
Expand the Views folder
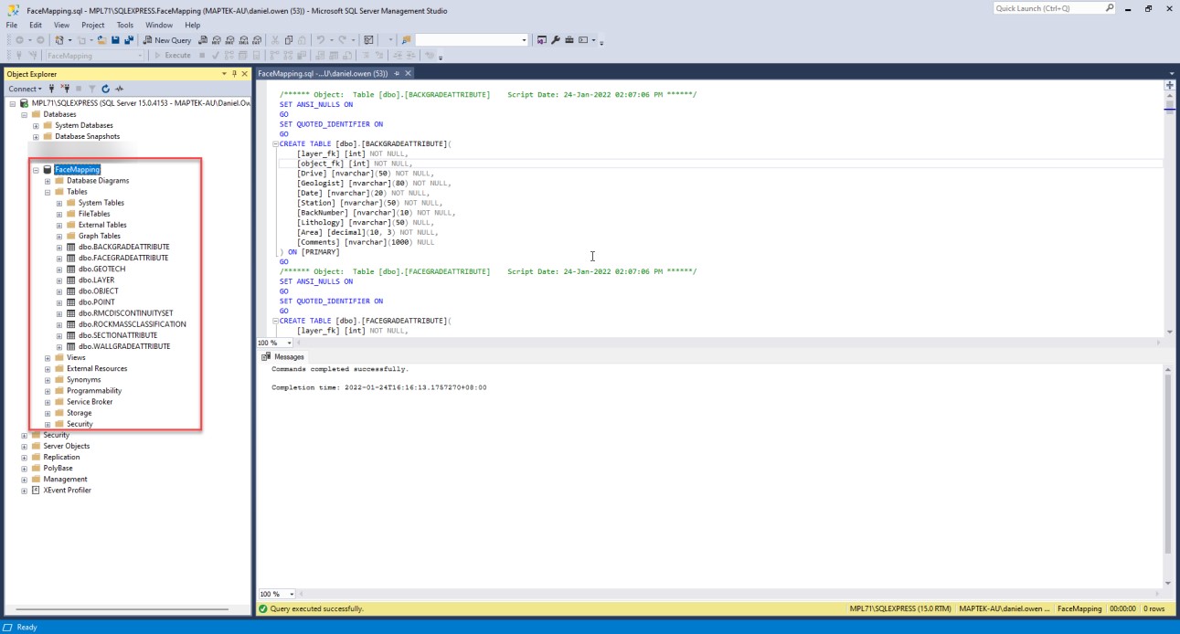[x=48, y=358]
